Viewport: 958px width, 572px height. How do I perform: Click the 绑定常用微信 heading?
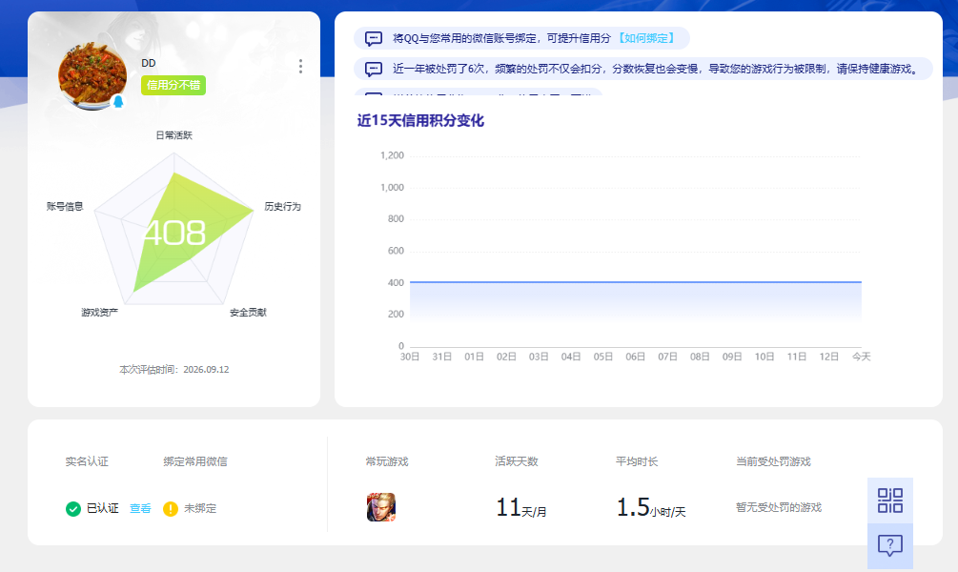195,462
